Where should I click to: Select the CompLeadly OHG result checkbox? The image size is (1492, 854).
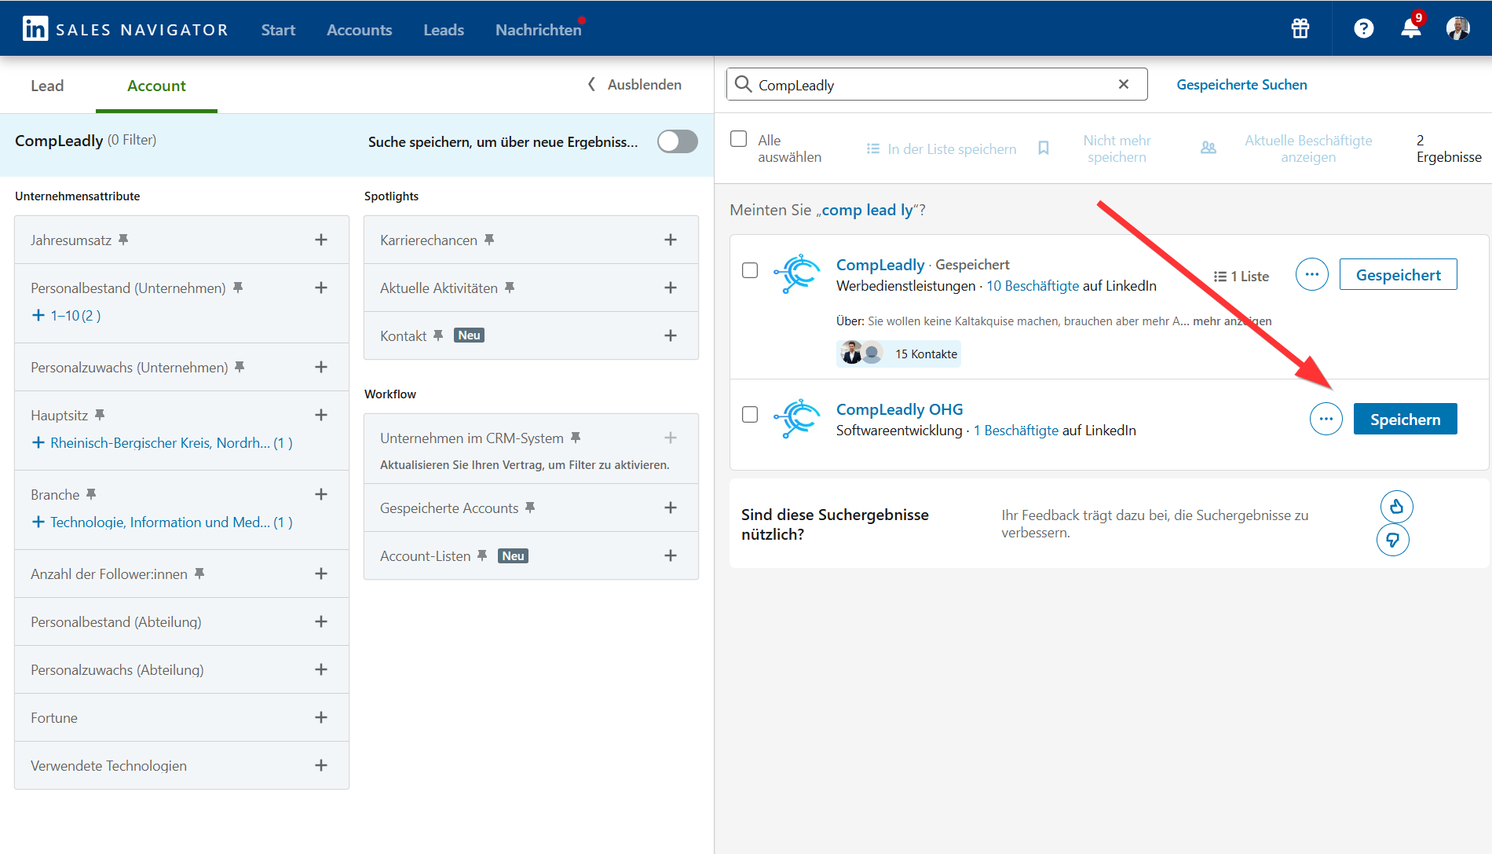click(750, 414)
